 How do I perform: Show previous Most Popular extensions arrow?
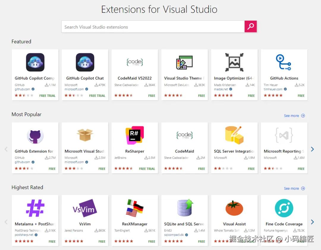click(6, 149)
